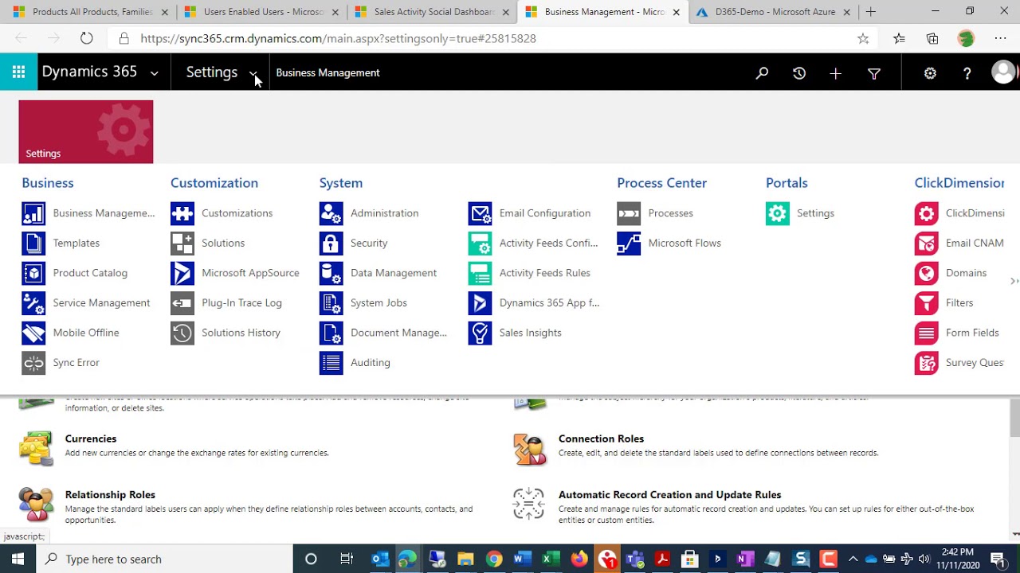Open the Dynamics 365 app launcher waffle
1020x573 pixels.
pyautogui.click(x=18, y=72)
